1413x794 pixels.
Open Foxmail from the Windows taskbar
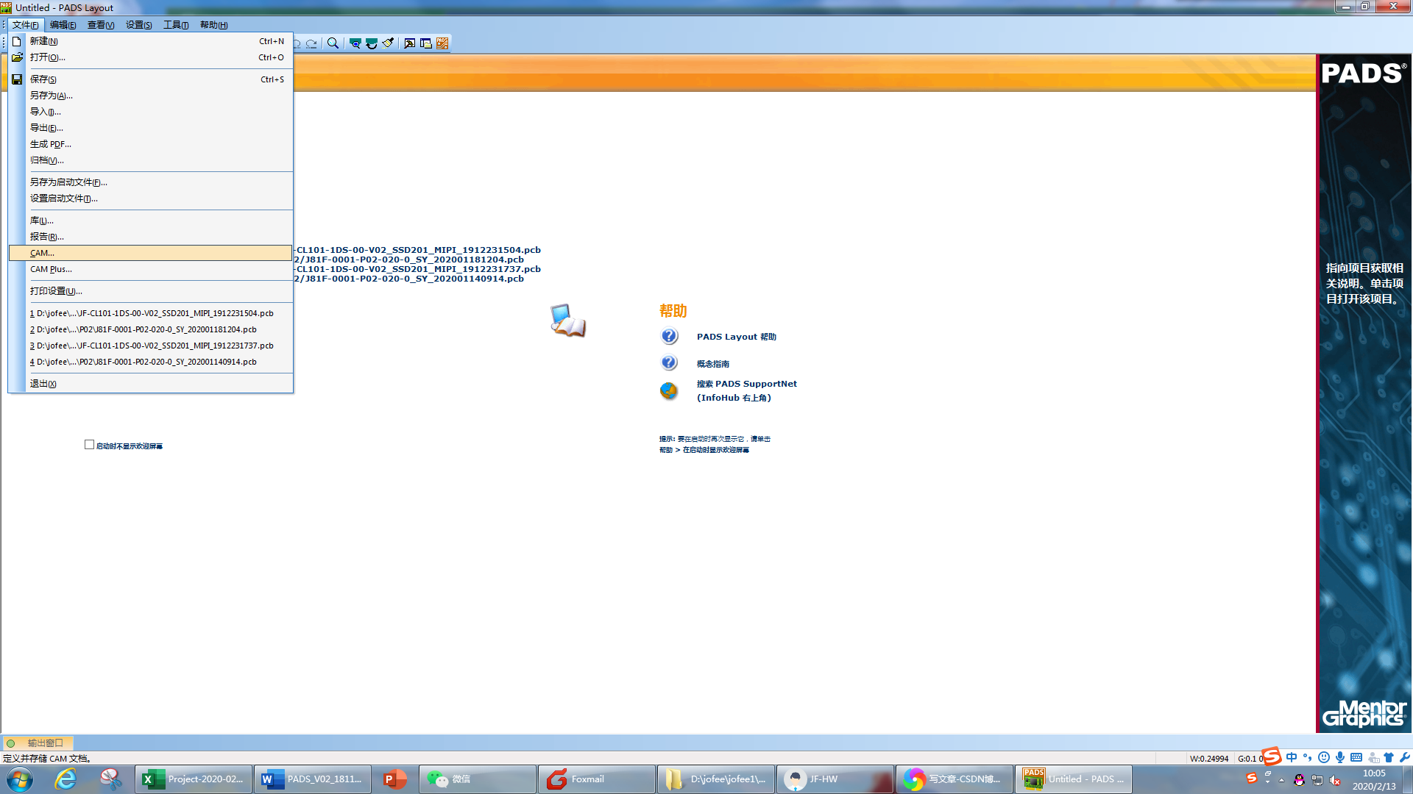point(587,779)
